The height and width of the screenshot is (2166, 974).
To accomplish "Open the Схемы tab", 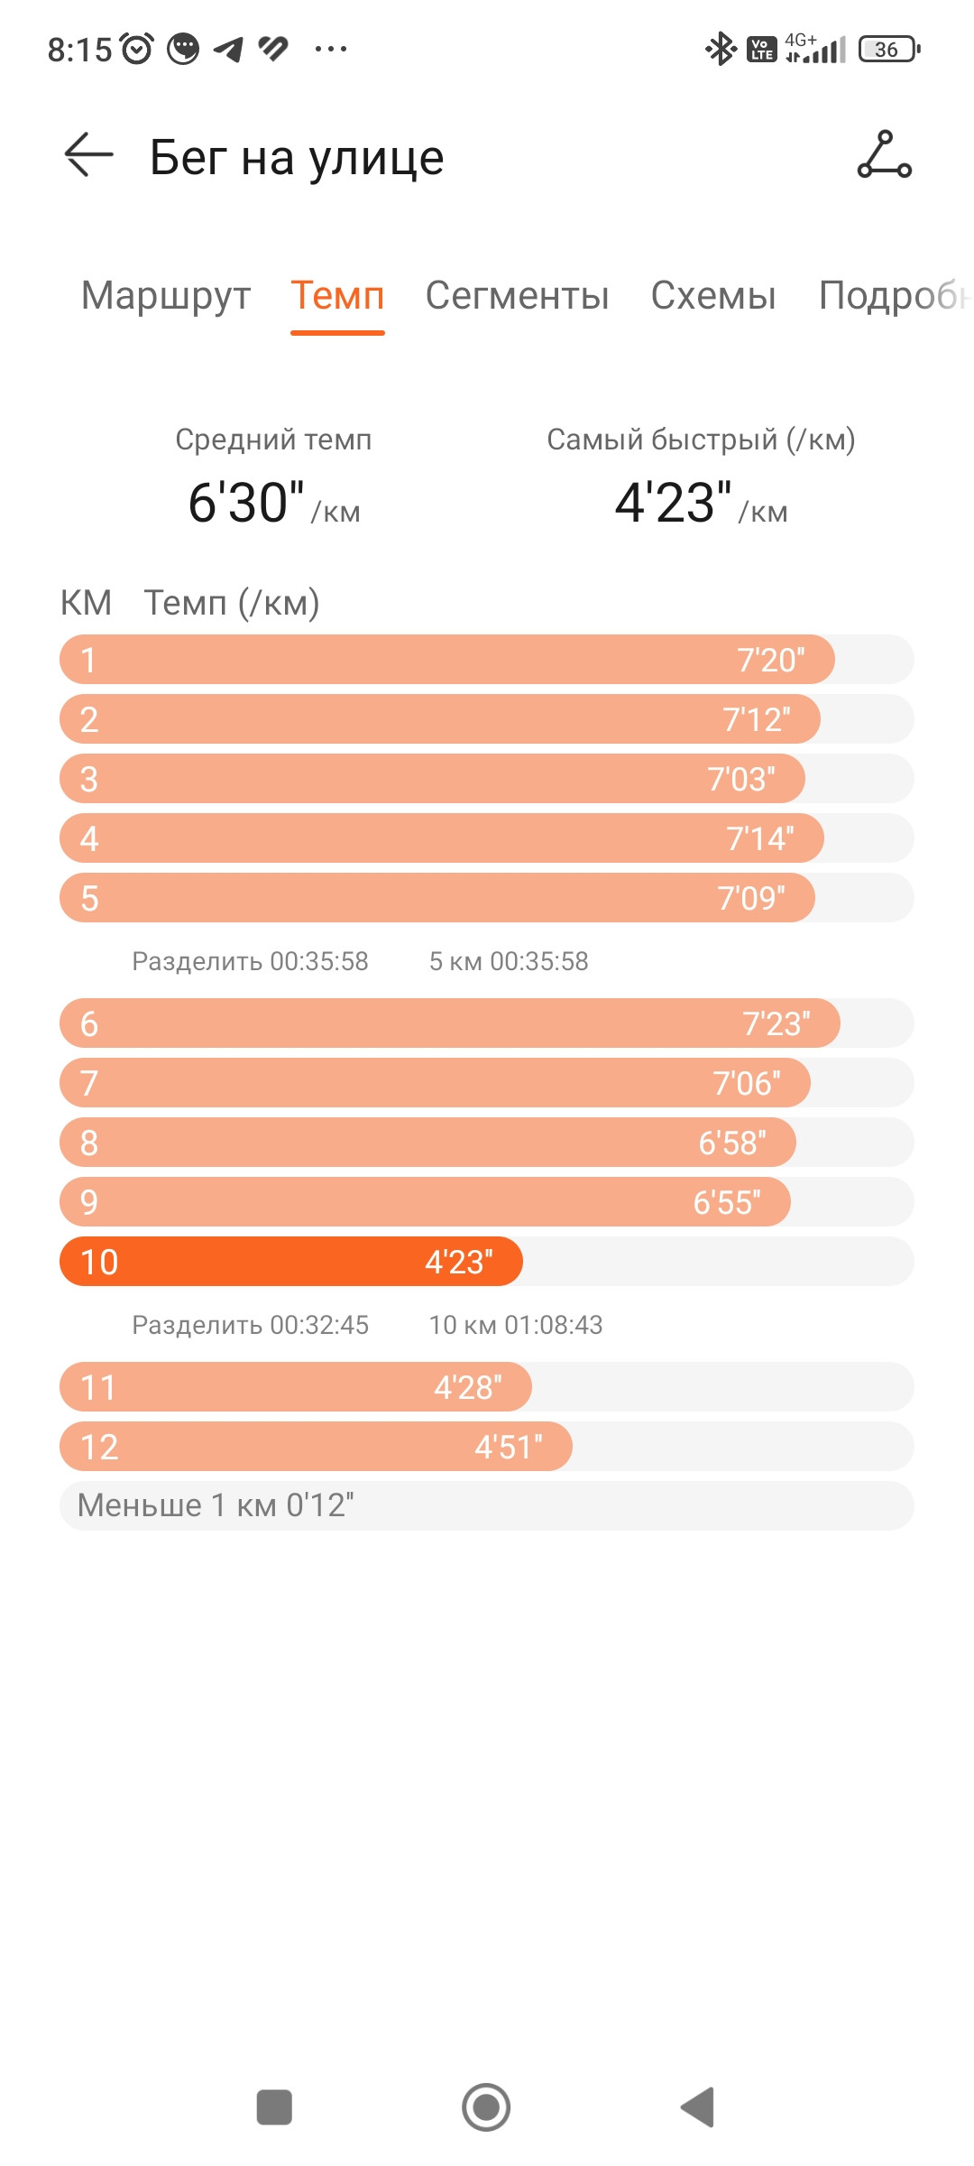I will pyautogui.click(x=713, y=295).
